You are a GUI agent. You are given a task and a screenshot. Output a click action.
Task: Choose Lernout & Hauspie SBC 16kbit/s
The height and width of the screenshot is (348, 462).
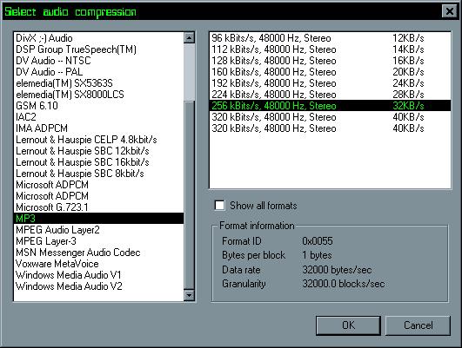click(x=98, y=162)
